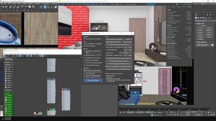Viewport: 216px width, 121px height.
Task: Choose the Rectangular Selection Region icon
Action: 37,7
